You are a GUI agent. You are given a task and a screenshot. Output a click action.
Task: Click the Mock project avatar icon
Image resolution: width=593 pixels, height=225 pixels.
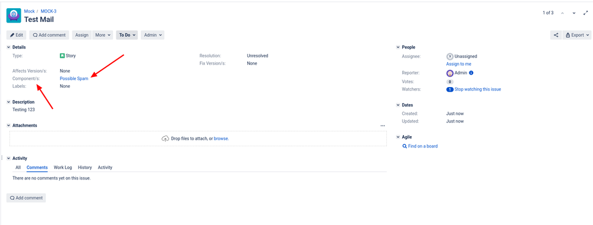pos(14,16)
